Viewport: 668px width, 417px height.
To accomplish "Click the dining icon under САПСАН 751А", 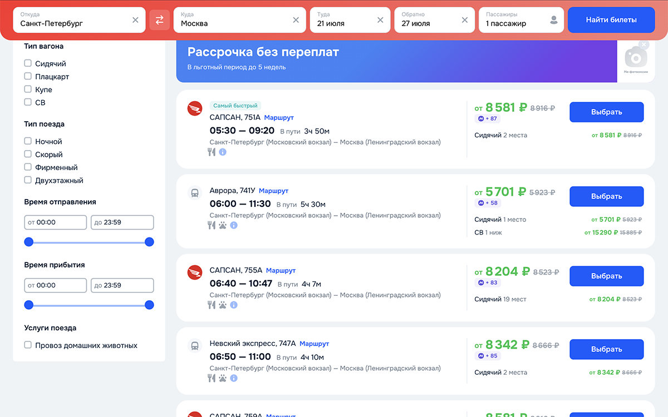I will tap(212, 152).
